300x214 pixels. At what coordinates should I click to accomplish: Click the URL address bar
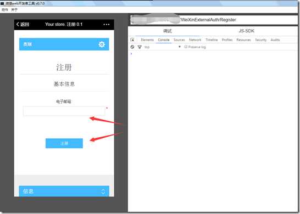[x=214, y=20]
